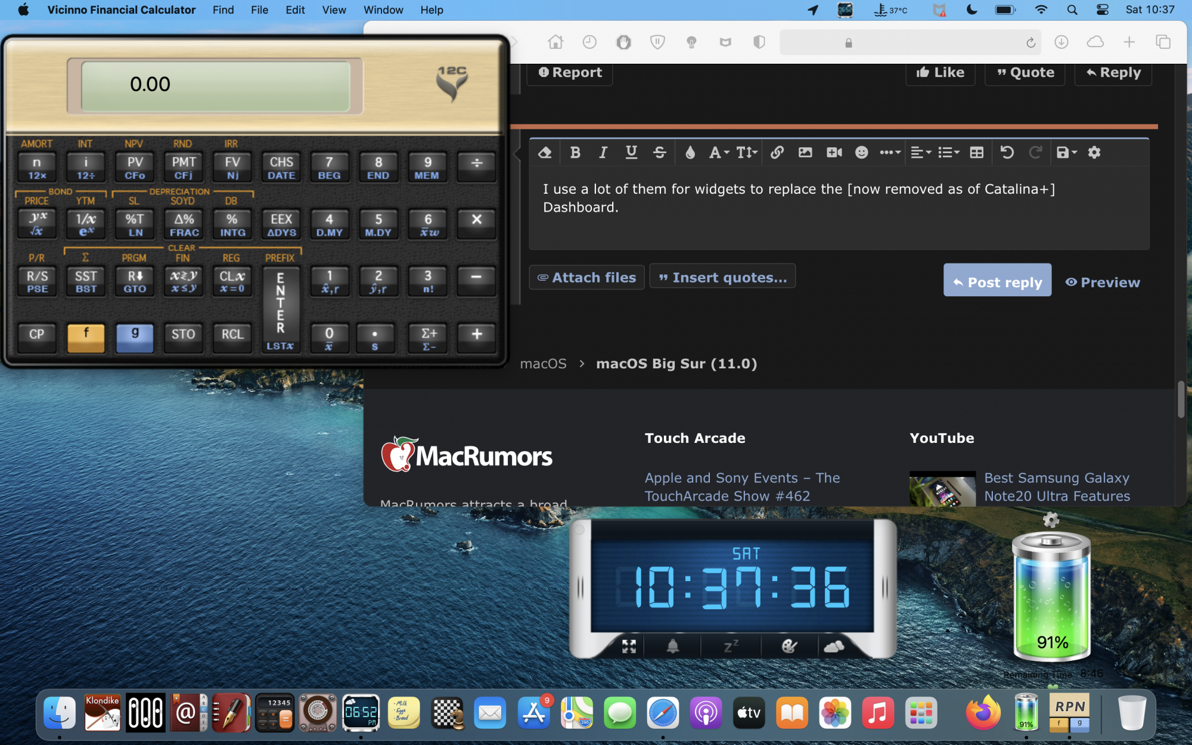Image resolution: width=1192 pixels, height=745 pixels.
Task: Expand the list options dropdown
Action: [x=948, y=153]
